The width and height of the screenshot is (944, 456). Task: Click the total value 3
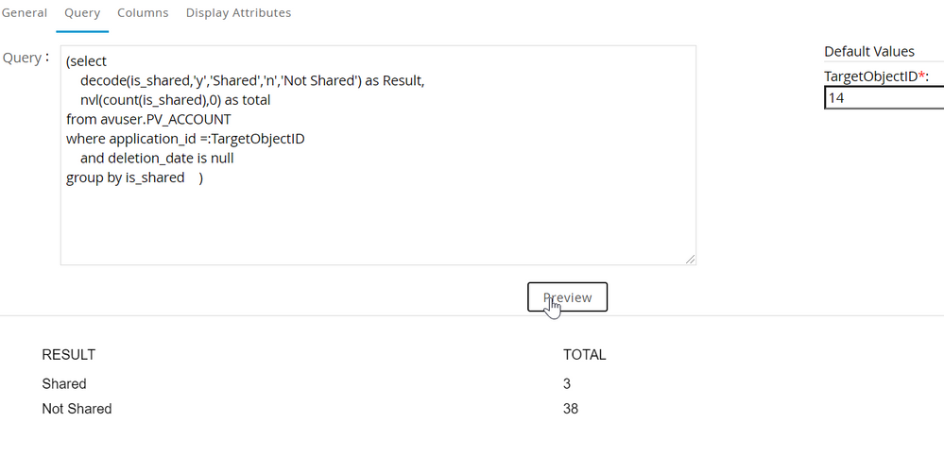pos(567,384)
